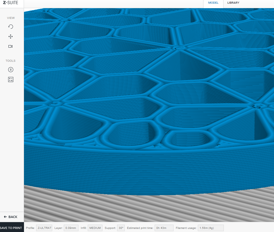Click the Z-SUITE logo

click(x=11, y=3)
